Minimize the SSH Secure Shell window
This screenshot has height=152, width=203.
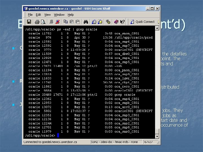148,8
